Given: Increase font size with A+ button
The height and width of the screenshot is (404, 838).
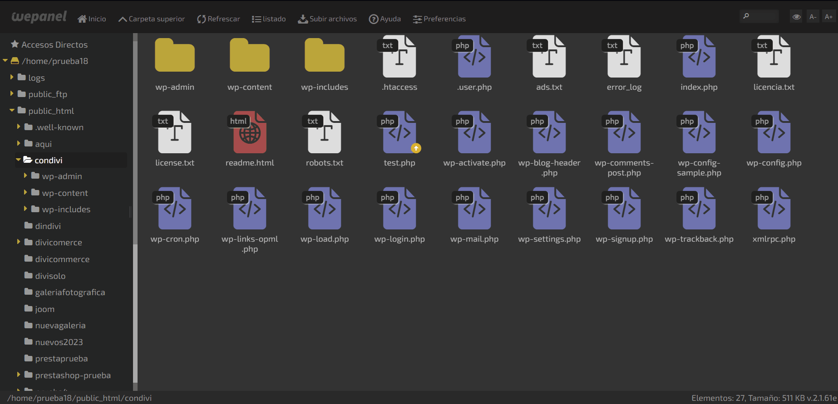Looking at the screenshot, I should (828, 17).
